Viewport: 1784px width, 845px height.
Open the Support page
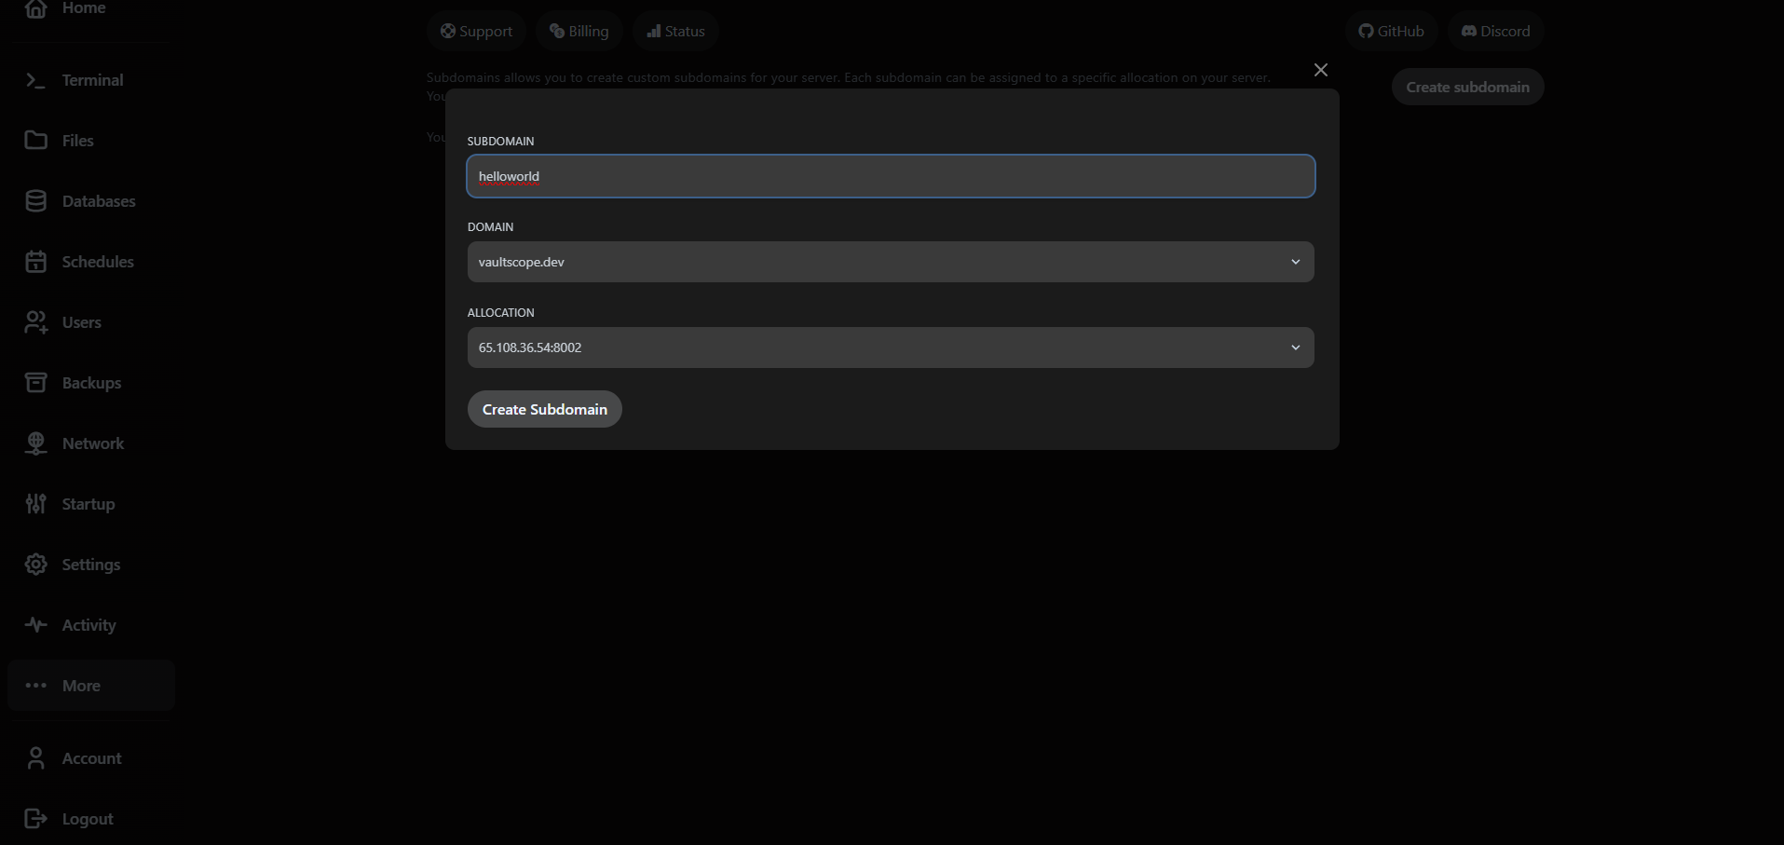tap(476, 30)
